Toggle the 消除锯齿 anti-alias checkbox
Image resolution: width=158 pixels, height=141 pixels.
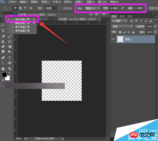60,8
